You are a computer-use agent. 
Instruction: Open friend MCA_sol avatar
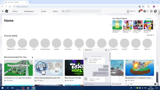pyautogui.click(x=147, y=43)
